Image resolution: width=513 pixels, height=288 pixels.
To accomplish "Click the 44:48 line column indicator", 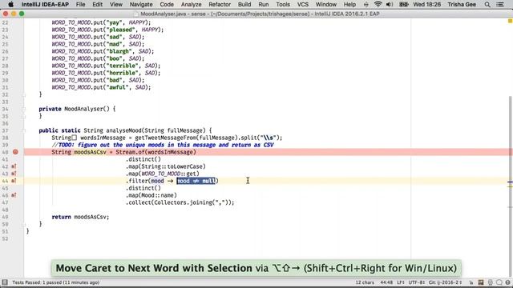I will (386, 282).
